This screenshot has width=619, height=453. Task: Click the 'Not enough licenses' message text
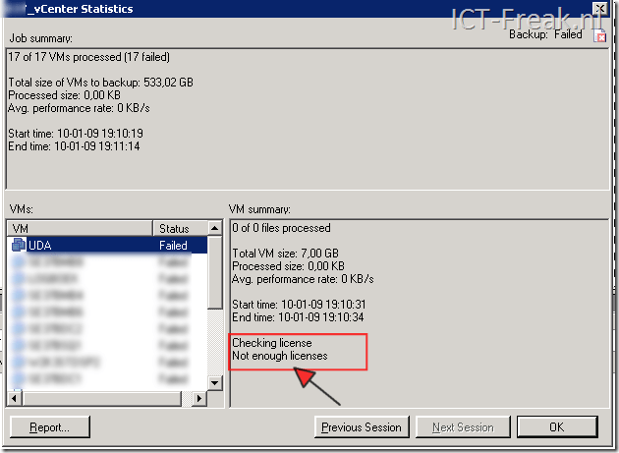pos(279,356)
